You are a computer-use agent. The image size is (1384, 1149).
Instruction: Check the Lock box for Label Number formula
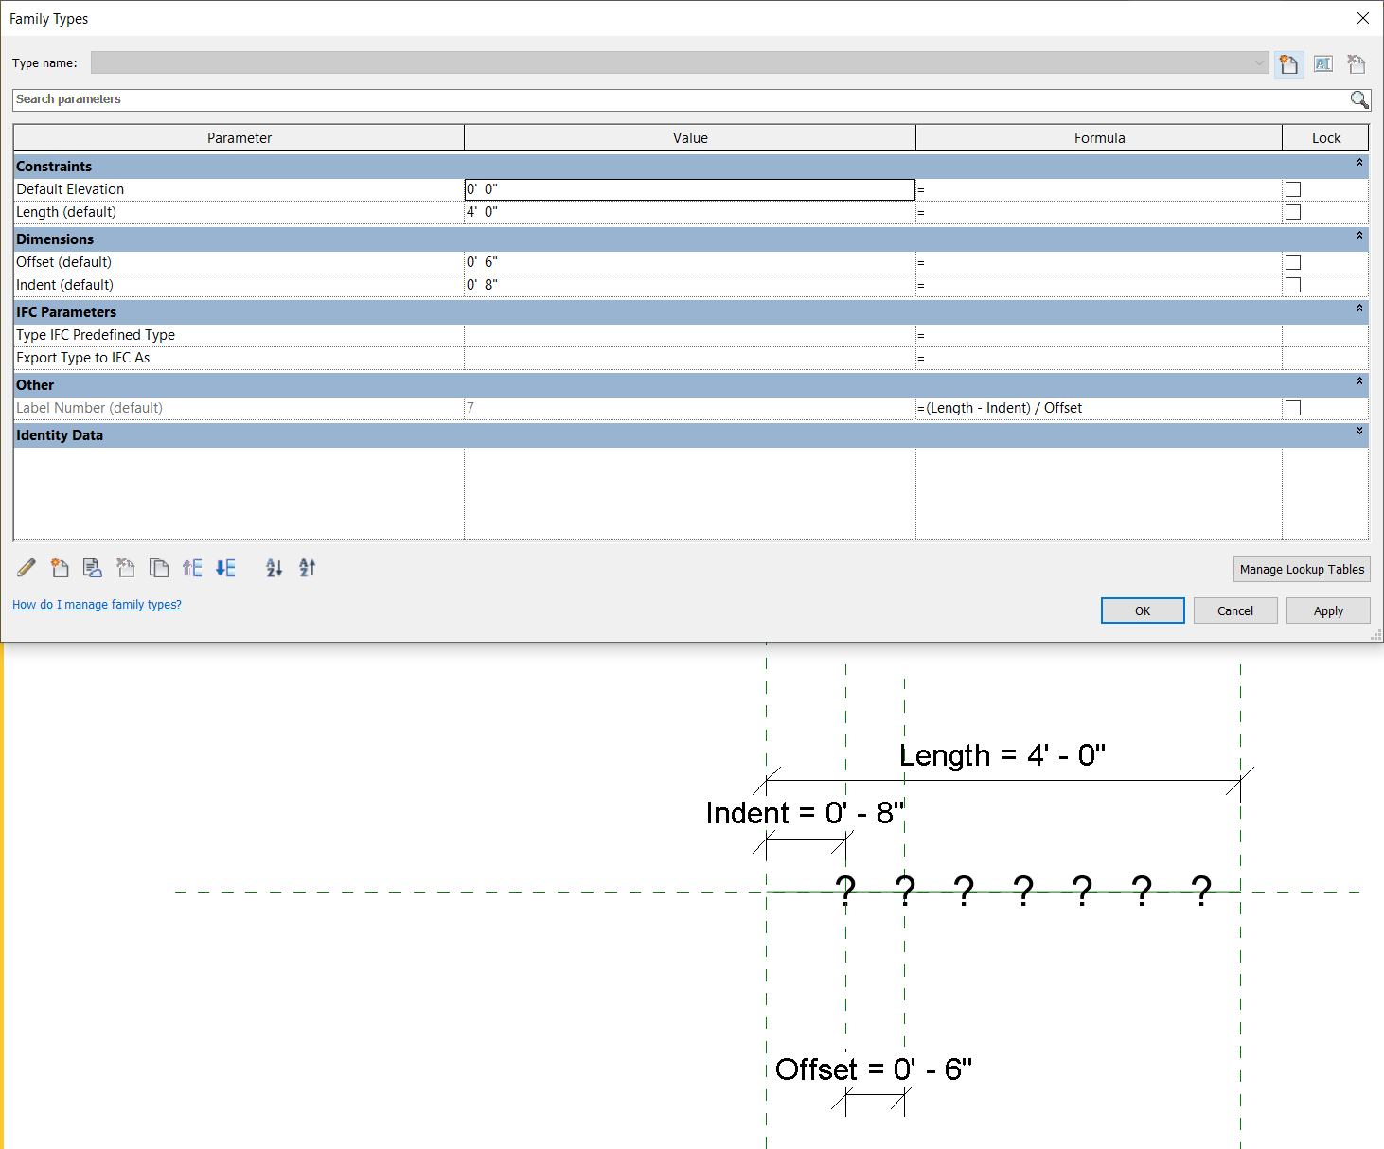1293,408
